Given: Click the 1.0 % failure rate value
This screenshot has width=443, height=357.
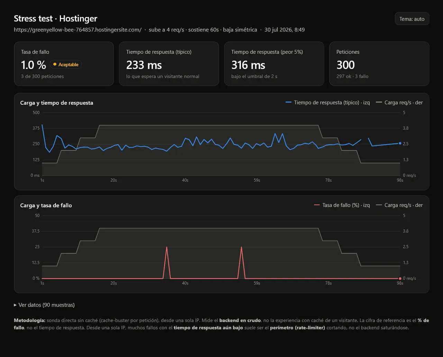Looking at the screenshot, I should pos(34,65).
